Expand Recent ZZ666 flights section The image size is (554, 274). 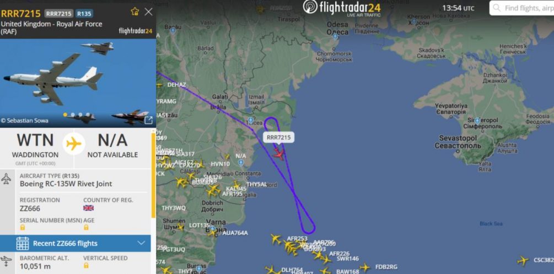click(76, 243)
